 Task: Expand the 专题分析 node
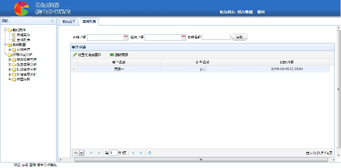click(x=10, y=80)
